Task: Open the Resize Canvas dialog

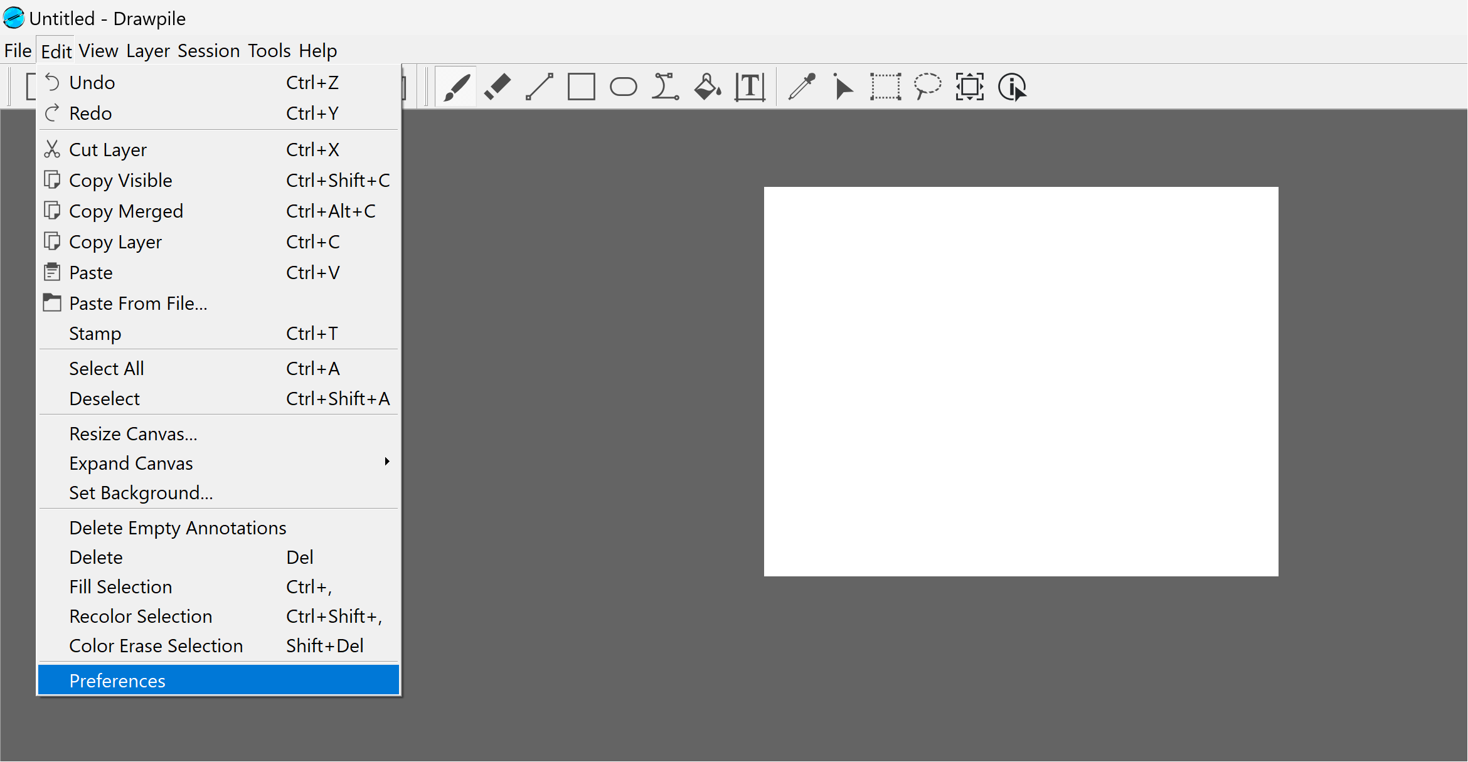Action: [x=132, y=433]
